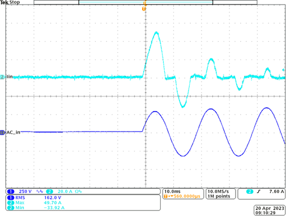Select the orange trigger position marker
Viewport: 286px width, 216px height.
click(144, 9)
